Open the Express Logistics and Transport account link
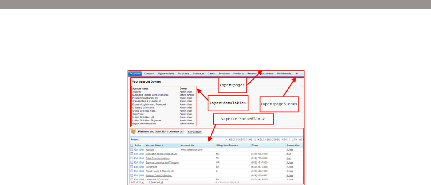The image size is (431, 185). point(162,162)
